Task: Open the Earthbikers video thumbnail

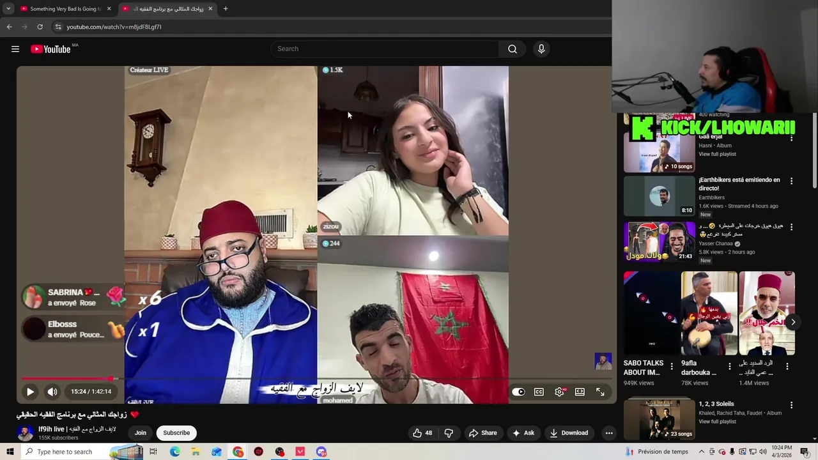Action: point(659,196)
